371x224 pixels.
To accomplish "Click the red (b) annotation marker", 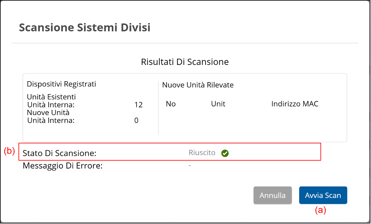I will tap(9, 151).
